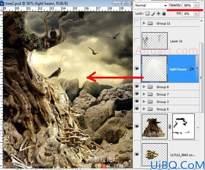Click Group 7 folder icon
This screenshot has width=205, height=170.
point(150,94)
